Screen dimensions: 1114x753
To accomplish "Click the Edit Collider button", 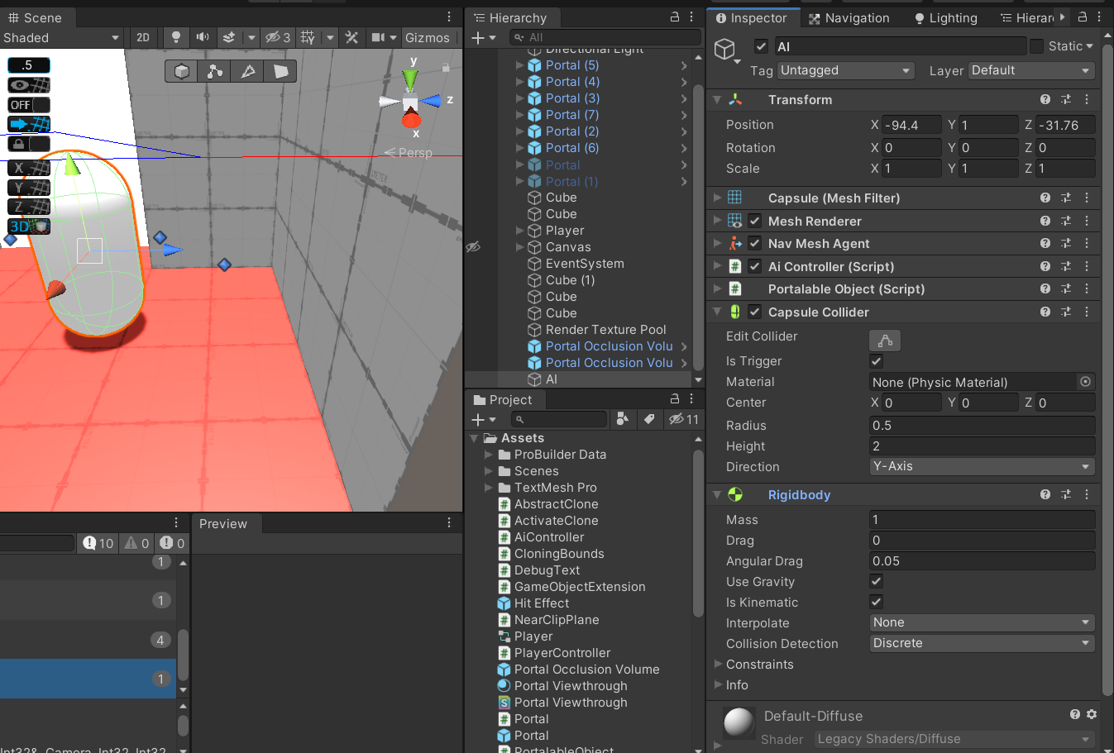I will (885, 340).
